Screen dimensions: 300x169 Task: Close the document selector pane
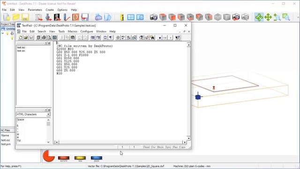pos(49,43)
